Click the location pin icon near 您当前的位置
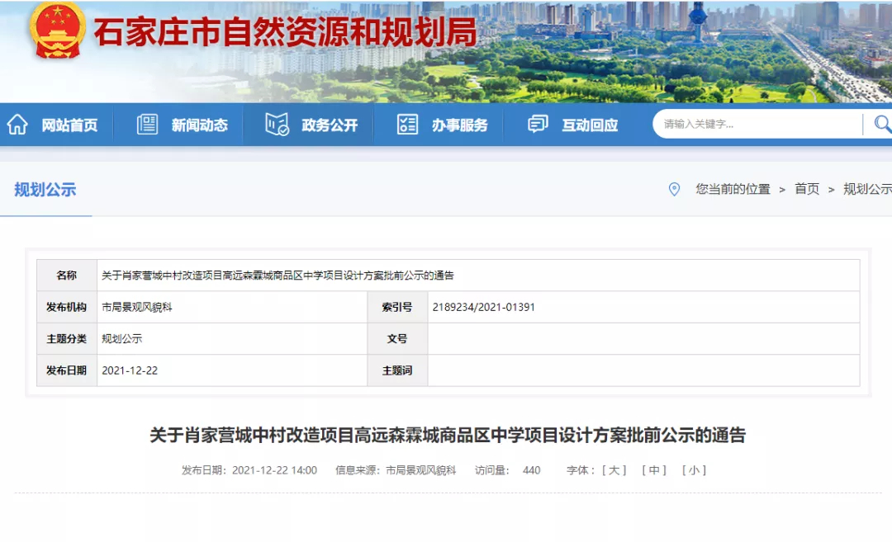This screenshot has width=892, height=542. [x=674, y=189]
